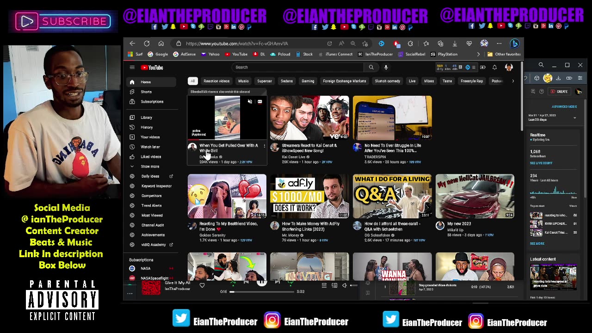Open YouTube create video icon
Viewport: 592px width, 333px height.
pyautogui.click(x=482, y=68)
